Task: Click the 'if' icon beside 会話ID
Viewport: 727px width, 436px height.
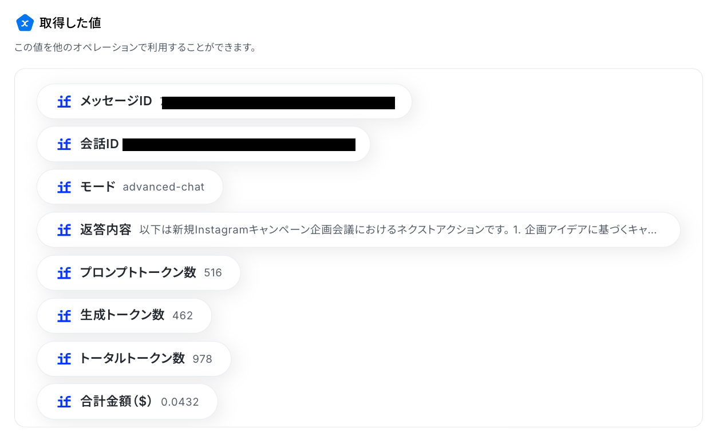Action: [64, 145]
